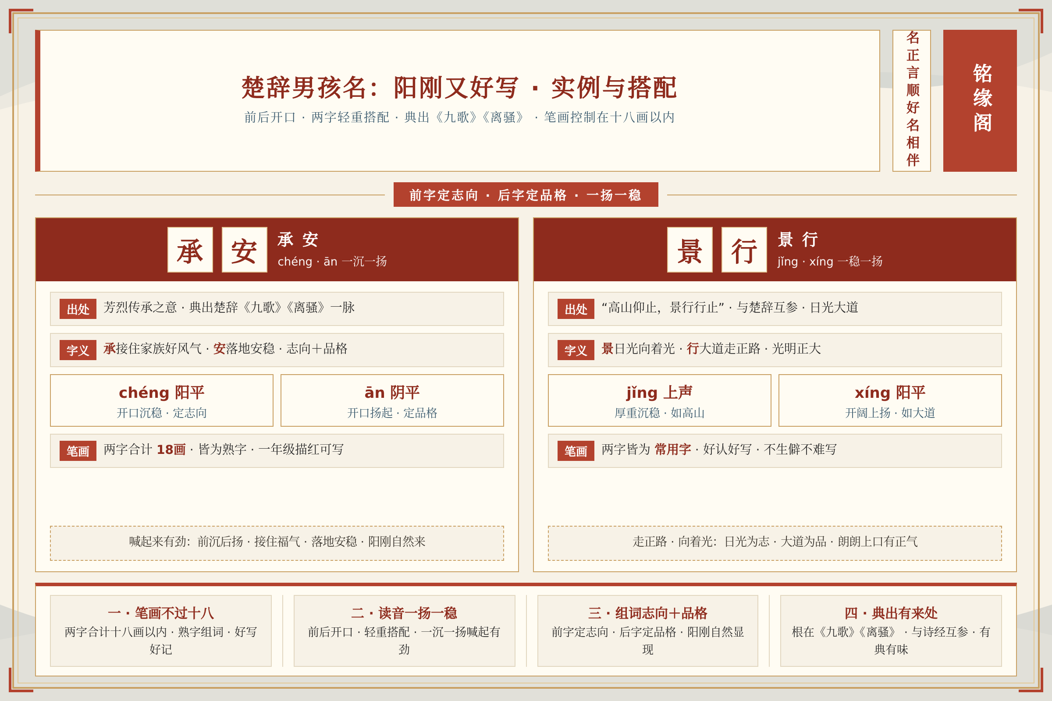Image resolution: width=1052 pixels, height=701 pixels.
Task: Click 出处 tag in 景行 card
Action: pos(576,309)
